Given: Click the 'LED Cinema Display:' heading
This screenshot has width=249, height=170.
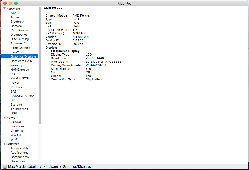Looking at the screenshot, I should point(65,51).
